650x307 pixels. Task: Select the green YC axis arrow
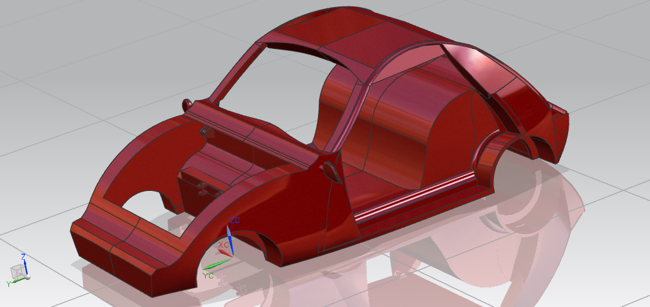point(217,264)
